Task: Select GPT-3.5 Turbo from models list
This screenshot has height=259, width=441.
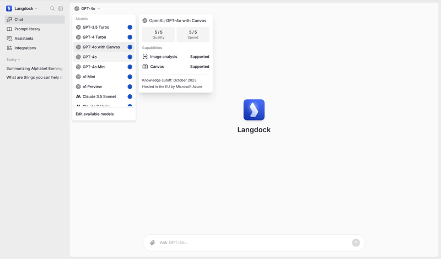Action: coord(104,28)
